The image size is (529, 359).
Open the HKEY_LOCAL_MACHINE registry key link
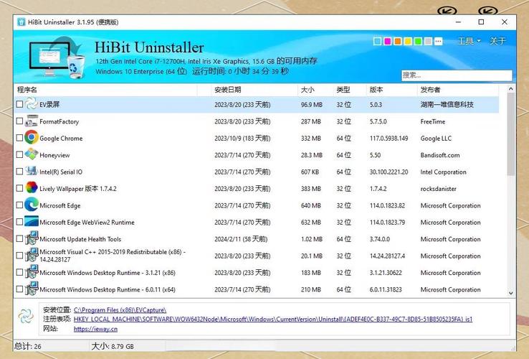(x=273, y=319)
